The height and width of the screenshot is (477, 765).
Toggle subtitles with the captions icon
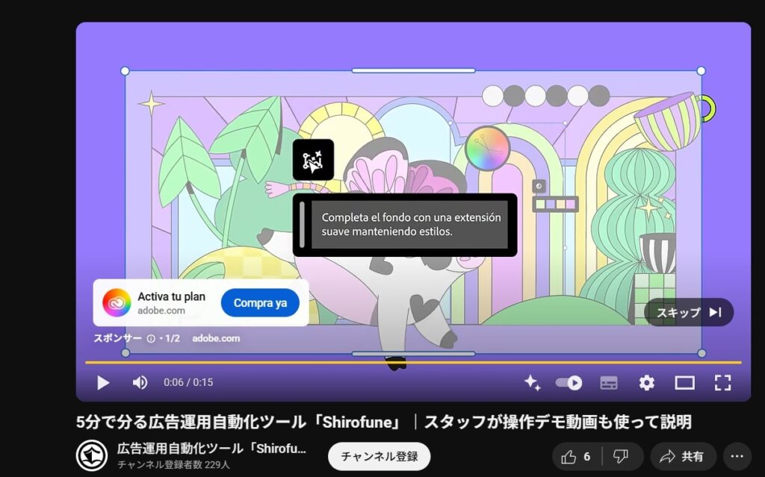[609, 383]
